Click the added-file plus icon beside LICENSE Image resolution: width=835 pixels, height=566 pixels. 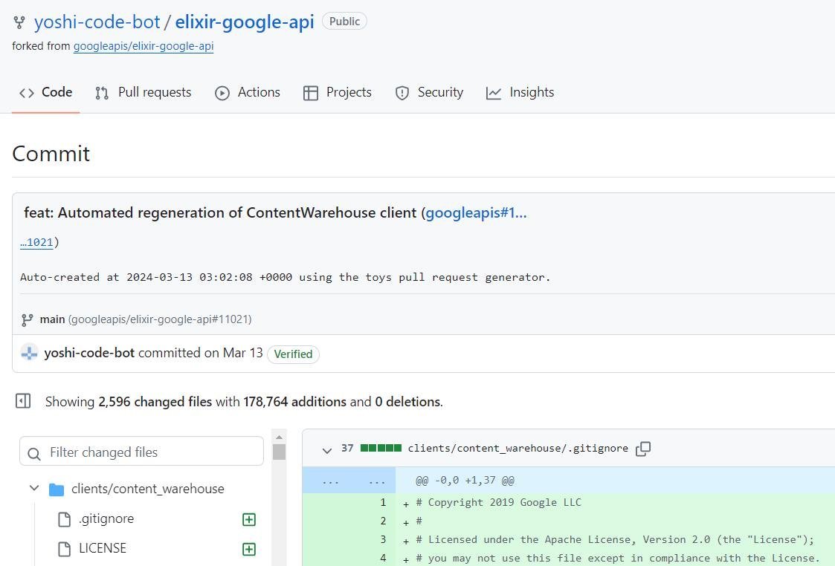[x=249, y=550]
